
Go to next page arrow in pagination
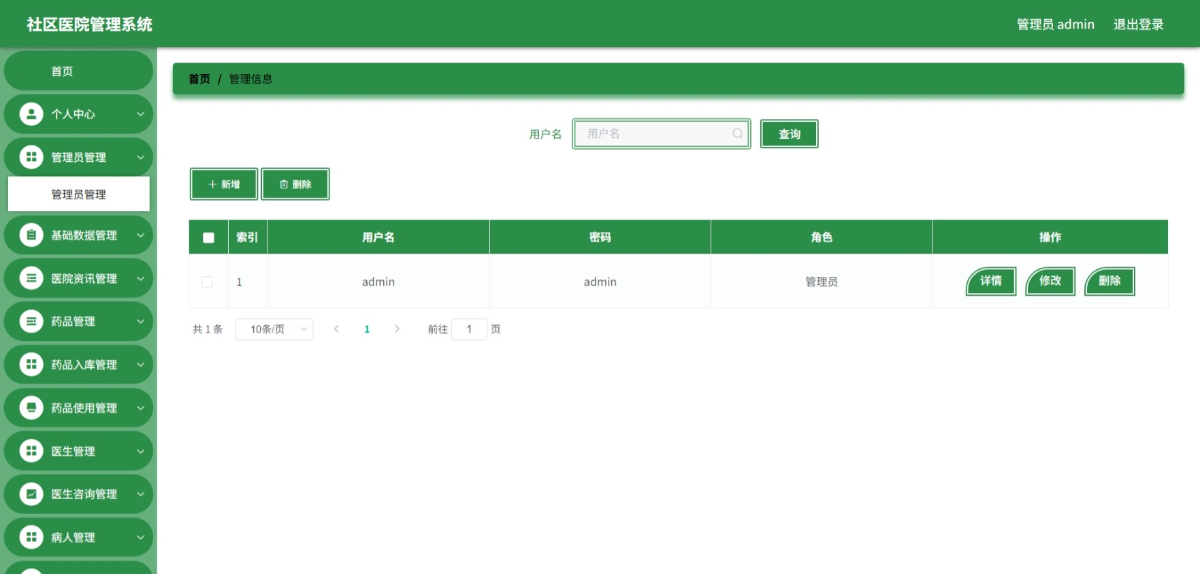(398, 329)
